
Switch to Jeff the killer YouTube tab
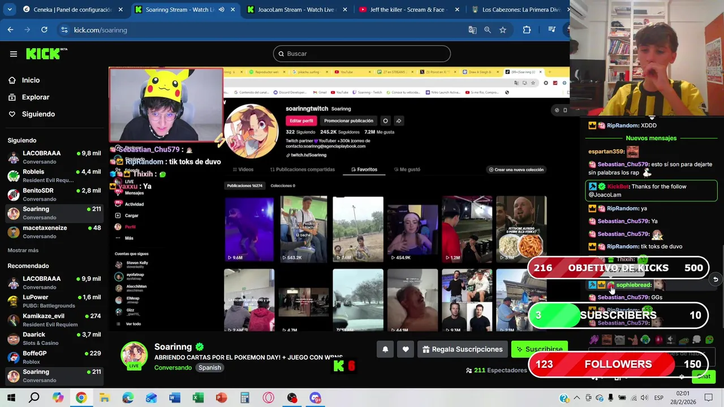click(409, 10)
